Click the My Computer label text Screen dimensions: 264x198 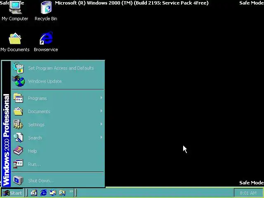coord(15,19)
